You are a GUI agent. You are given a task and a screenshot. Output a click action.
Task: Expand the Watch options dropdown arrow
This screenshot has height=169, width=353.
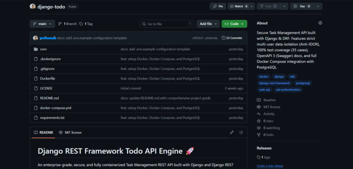(252, 6)
